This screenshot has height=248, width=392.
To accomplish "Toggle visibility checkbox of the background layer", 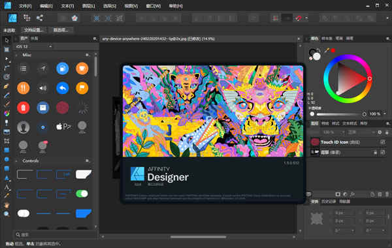I will pyautogui.click(x=383, y=152).
